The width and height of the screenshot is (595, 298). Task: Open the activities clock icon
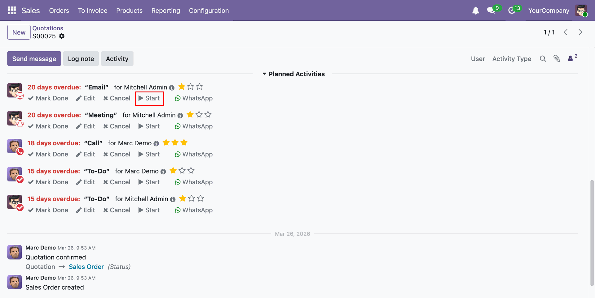[x=512, y=11]
